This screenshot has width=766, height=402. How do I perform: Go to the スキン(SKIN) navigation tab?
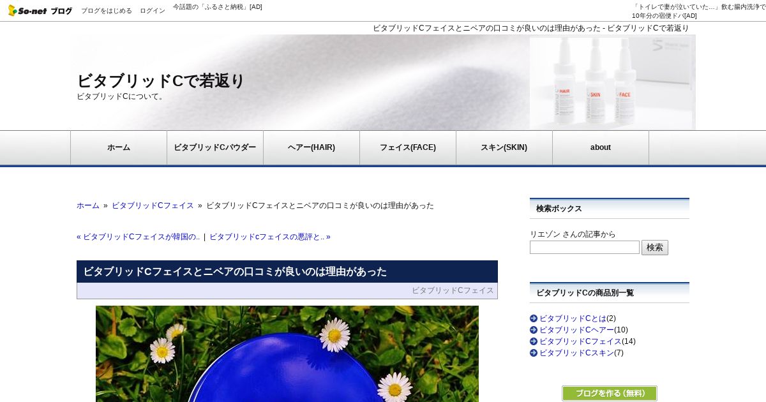504,147
